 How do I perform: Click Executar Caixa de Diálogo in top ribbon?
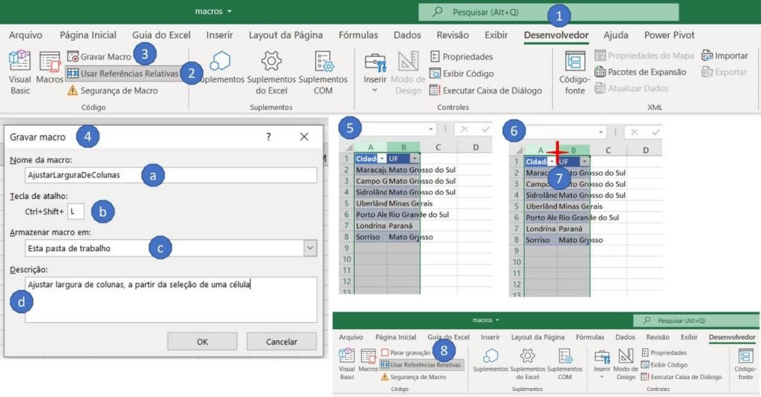[x=486, y=91]
